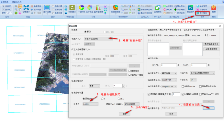The height and width of the screenshot is (122, 224).
Task: Toggle 保持原始灰度值 checkbox
Action: pyautogui.click(x=200, y=86)
